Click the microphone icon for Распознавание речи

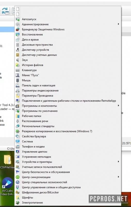(18, 121)
